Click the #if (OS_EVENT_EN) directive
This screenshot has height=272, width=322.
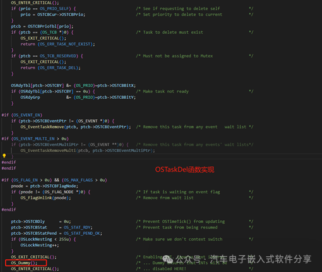pyautogui.click(x=22, y=115)
